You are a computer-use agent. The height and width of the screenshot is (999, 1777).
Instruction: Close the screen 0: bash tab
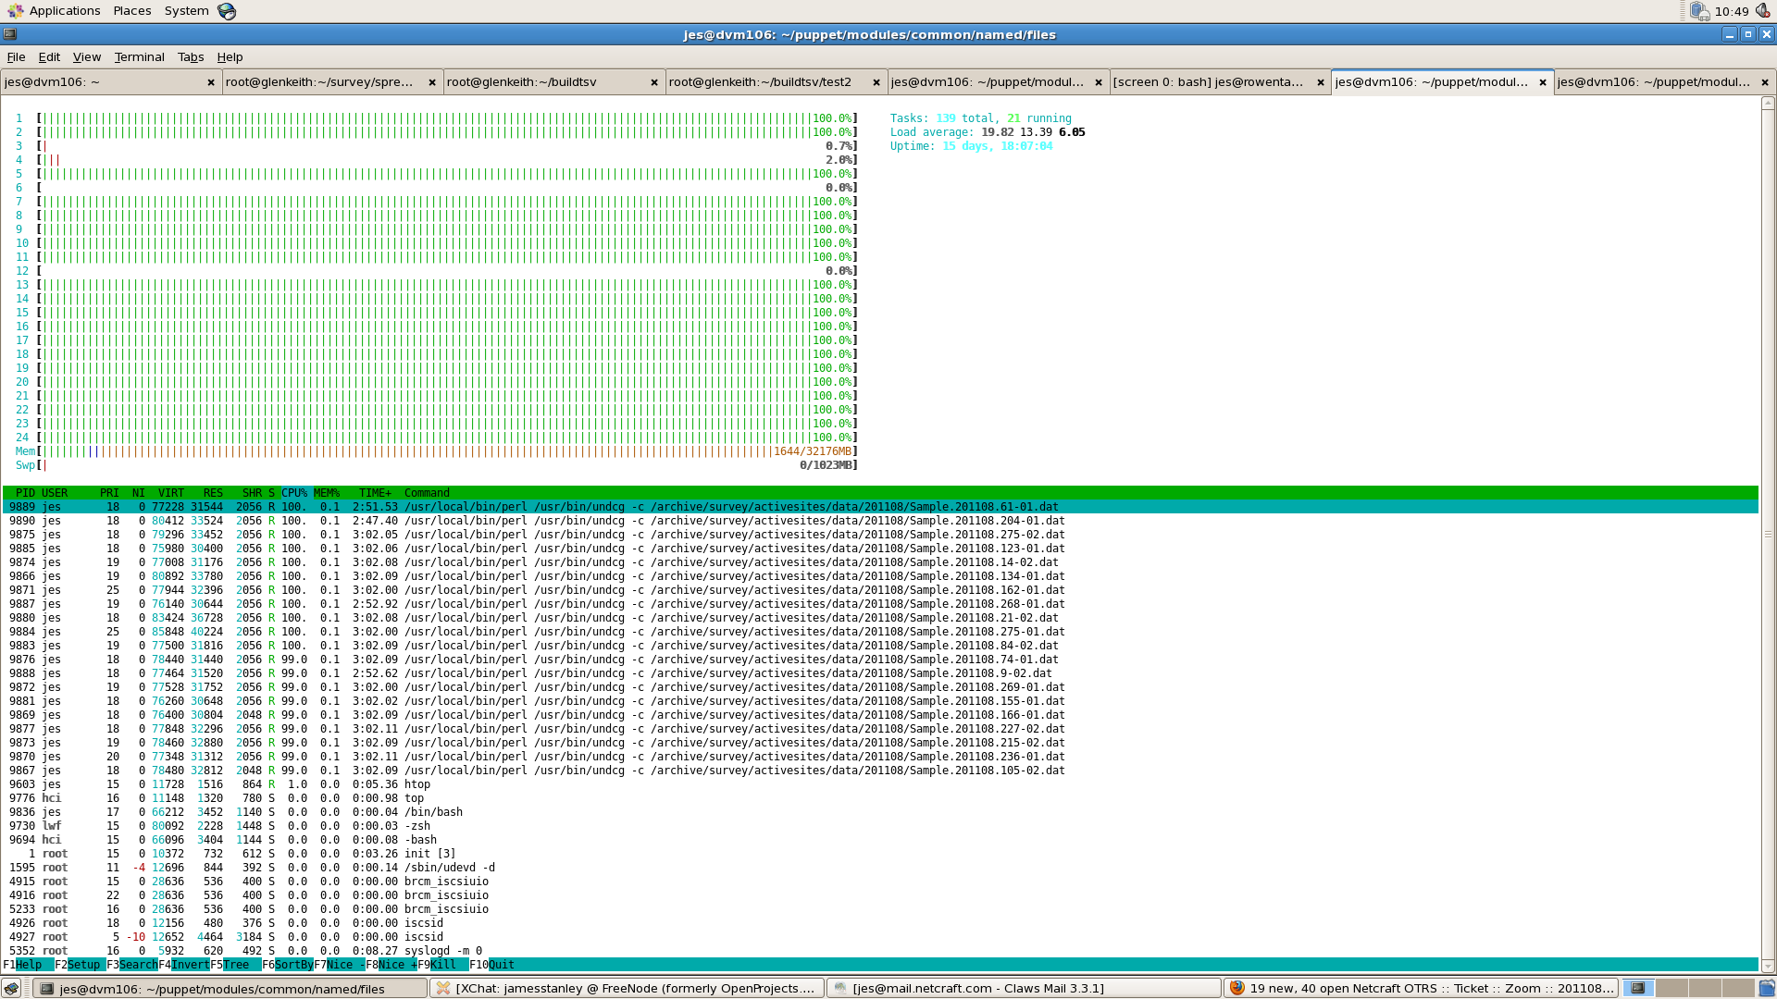coord(1320,82)
